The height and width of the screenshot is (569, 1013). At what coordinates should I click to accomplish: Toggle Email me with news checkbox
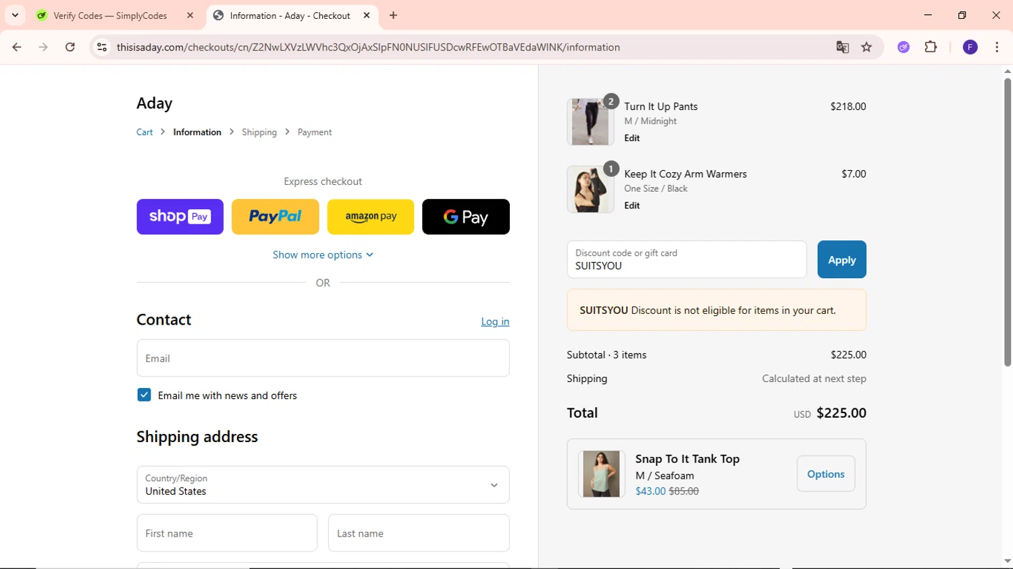pyautogui.click(x=144, y=395)
